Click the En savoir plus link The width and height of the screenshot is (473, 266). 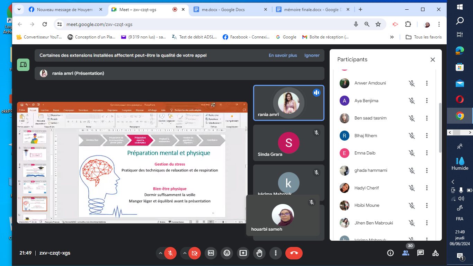(x=283, y=55)
